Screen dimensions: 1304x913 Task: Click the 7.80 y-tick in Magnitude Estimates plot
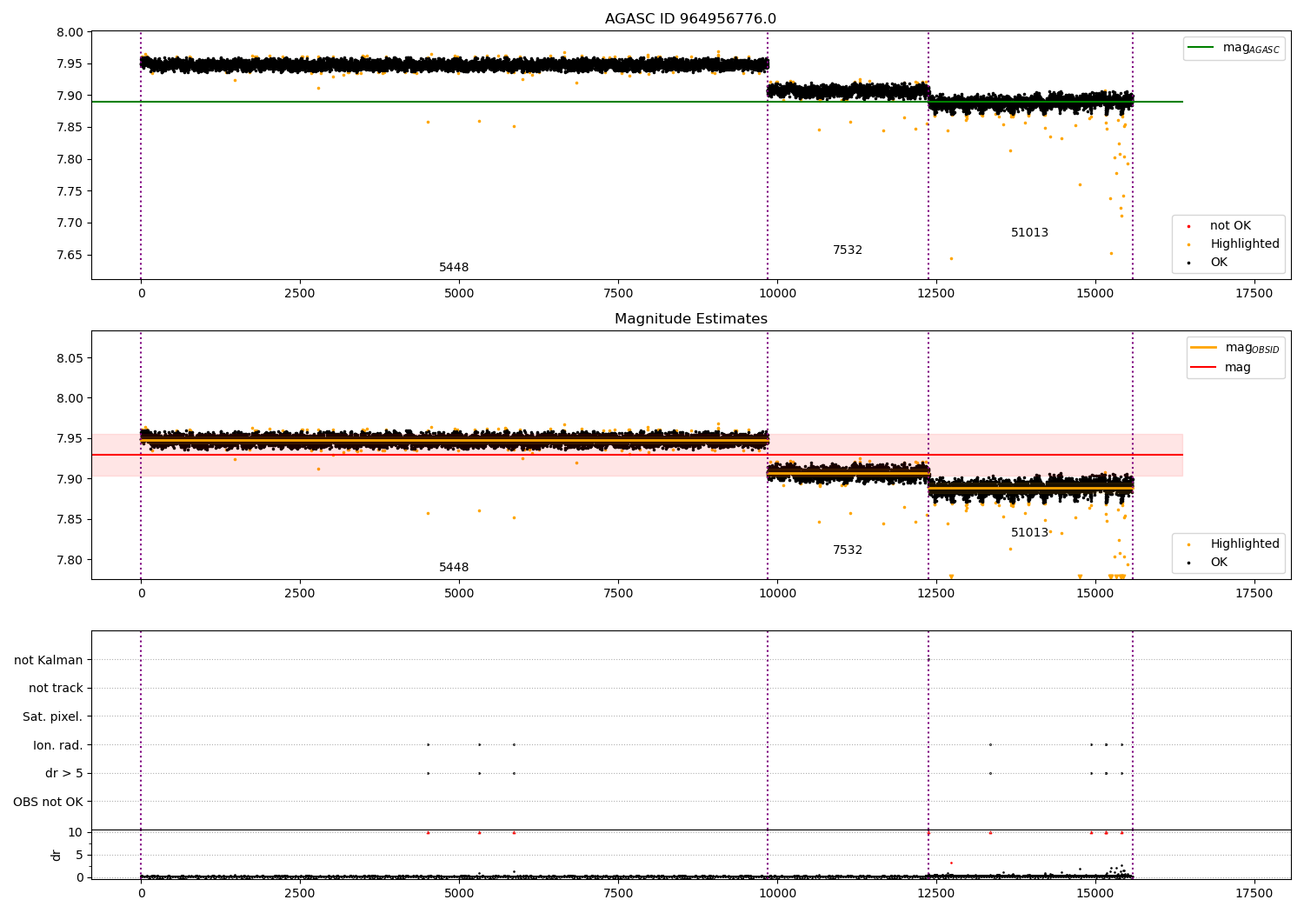70,559
